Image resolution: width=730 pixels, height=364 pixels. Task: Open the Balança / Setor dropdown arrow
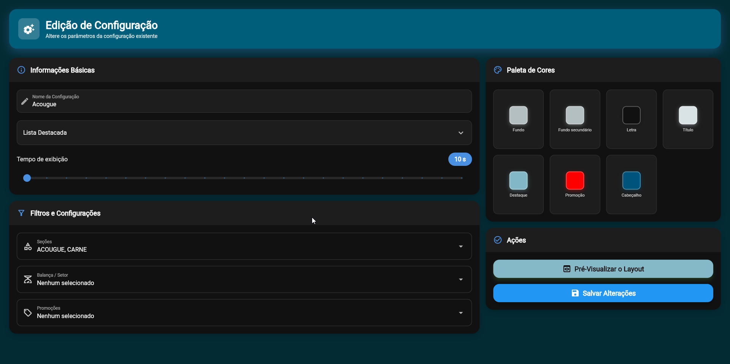460,279
